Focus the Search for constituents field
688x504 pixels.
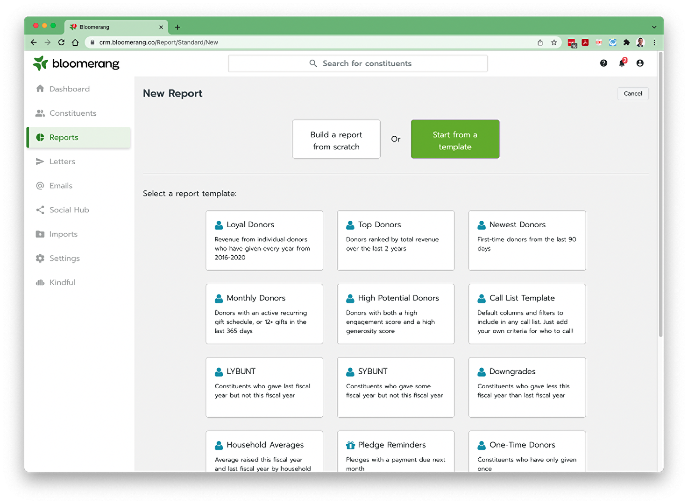pos(358,63)
